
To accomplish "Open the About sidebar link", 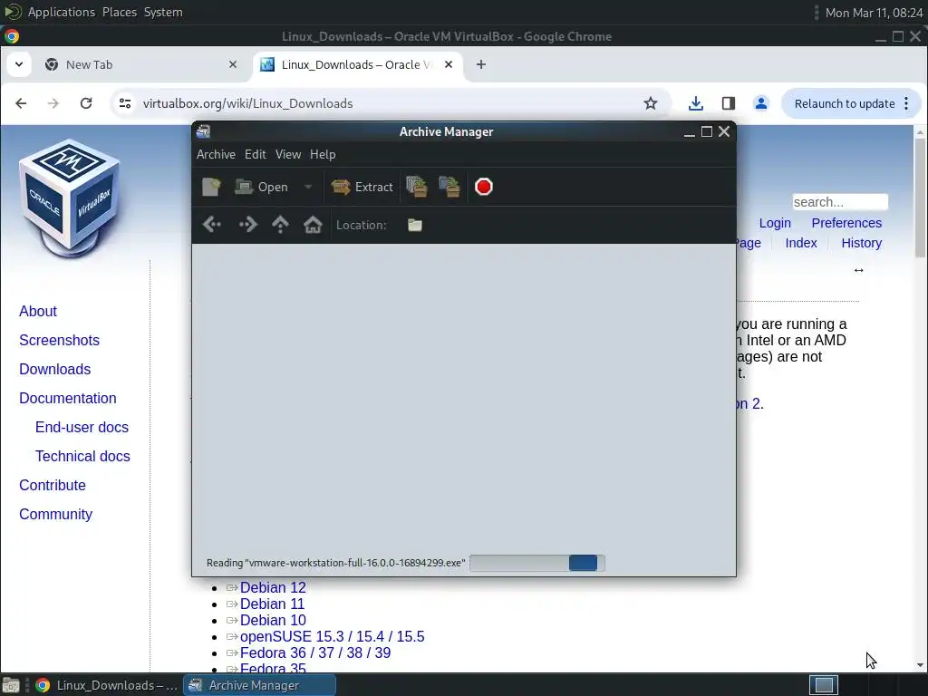I will point(38,312).
